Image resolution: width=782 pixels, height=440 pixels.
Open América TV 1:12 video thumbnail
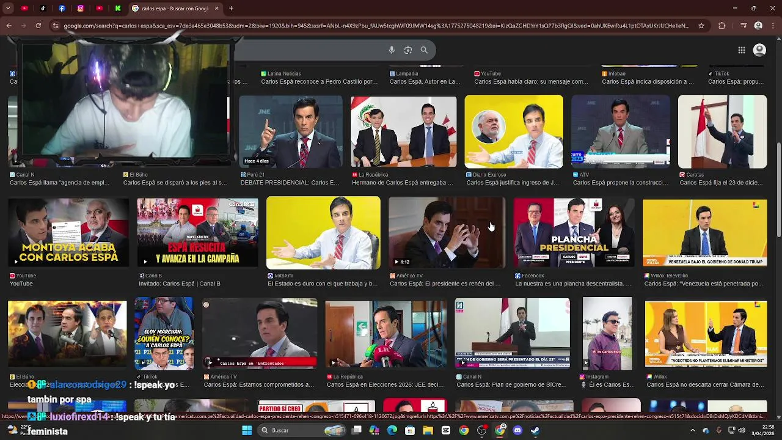447,232
